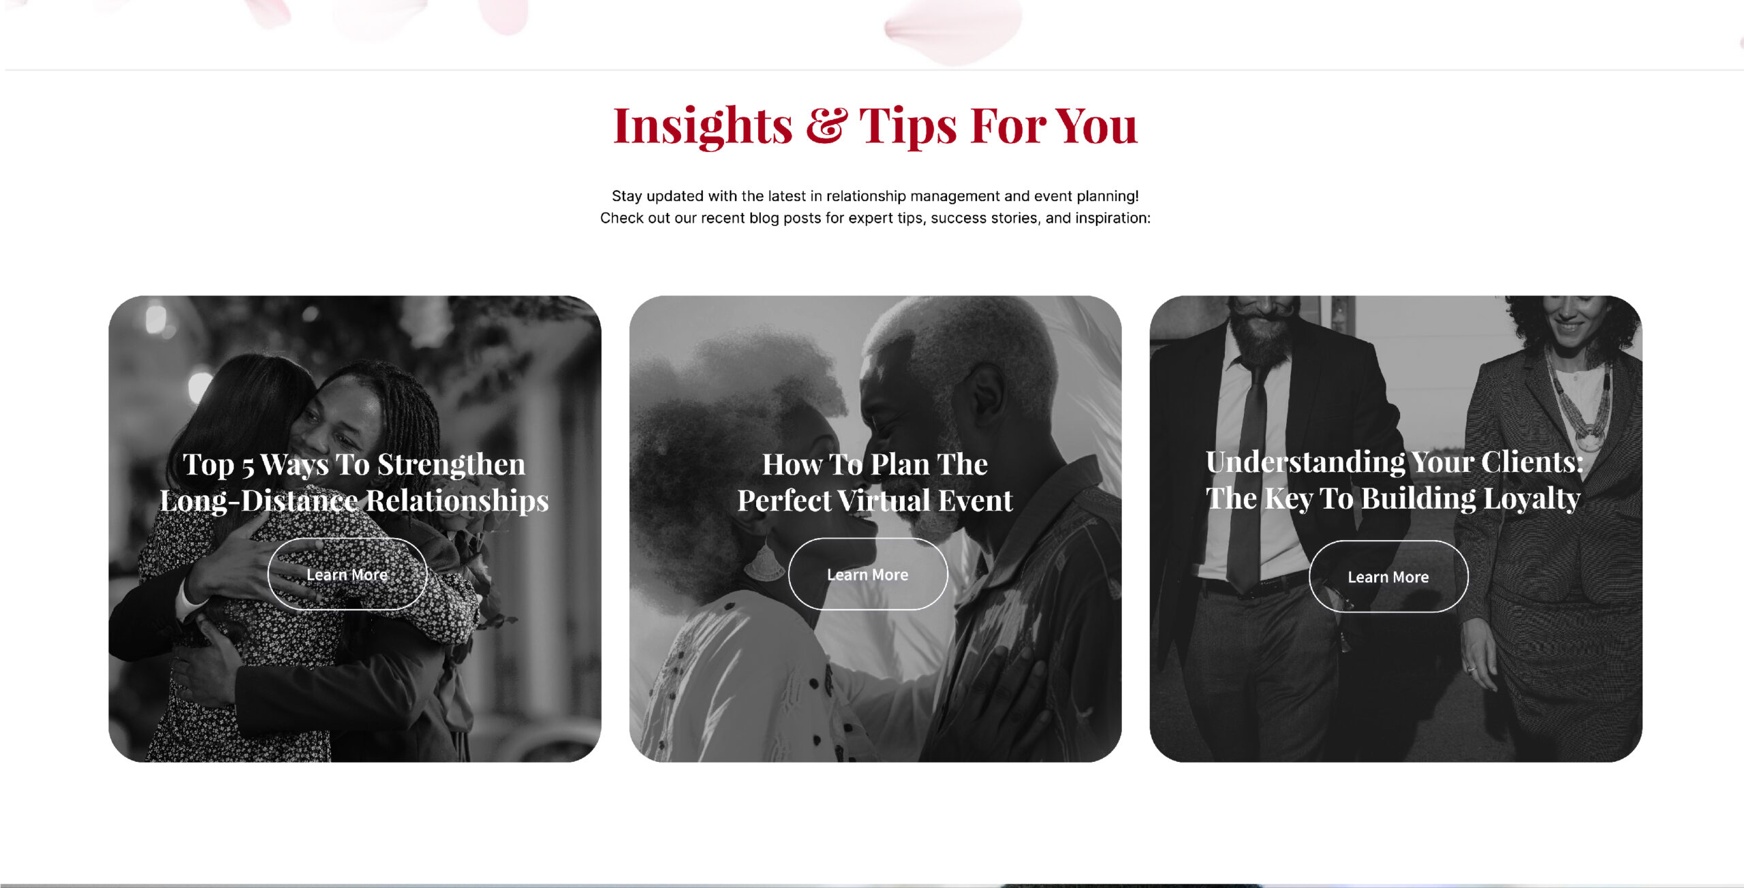Select the 'How To Plan The Perfect Virtual Event' title
Viewport: 1744px width, 888px height.
pyautogui.click(x=875, y=482)
